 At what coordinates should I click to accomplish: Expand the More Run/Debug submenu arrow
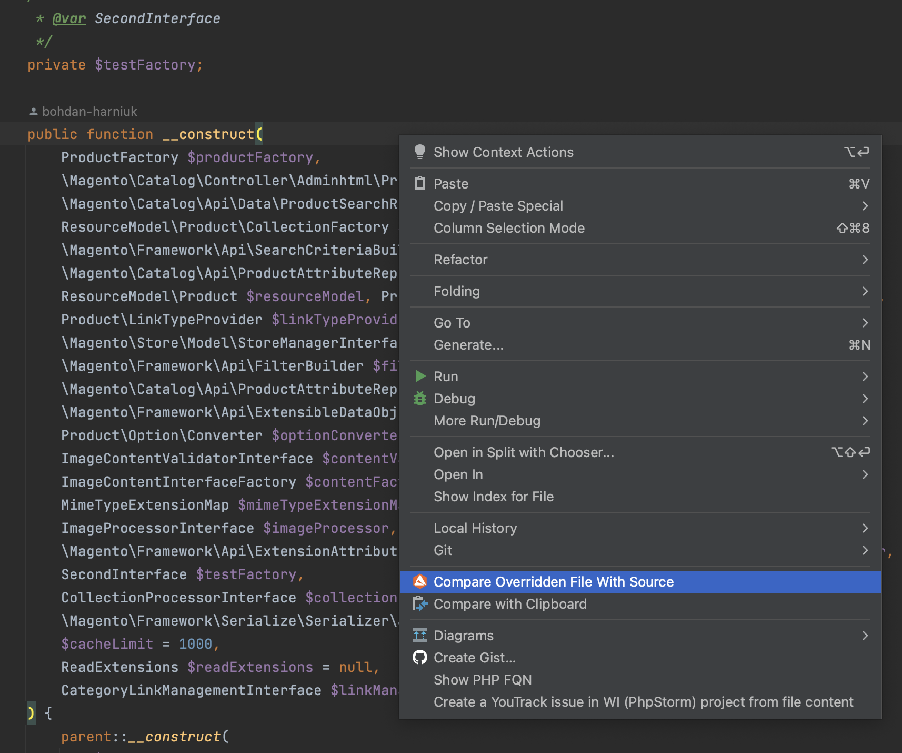pos(865,421)
